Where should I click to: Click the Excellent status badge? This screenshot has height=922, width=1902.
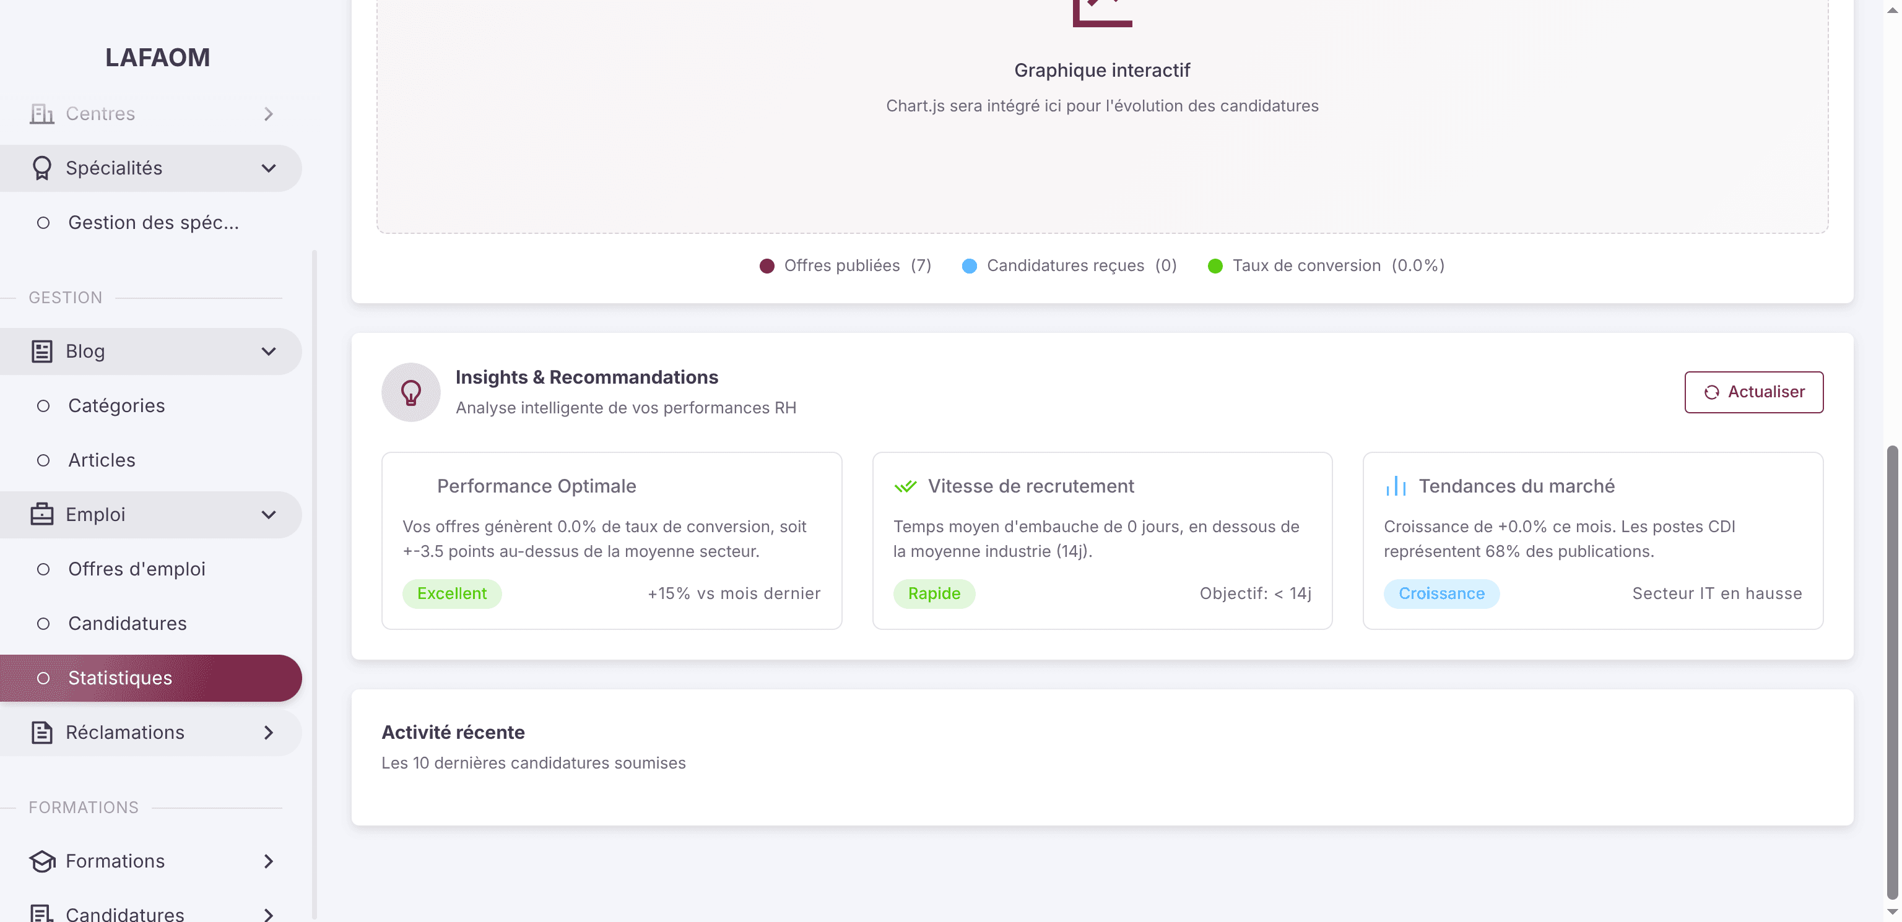click(452, 593)
